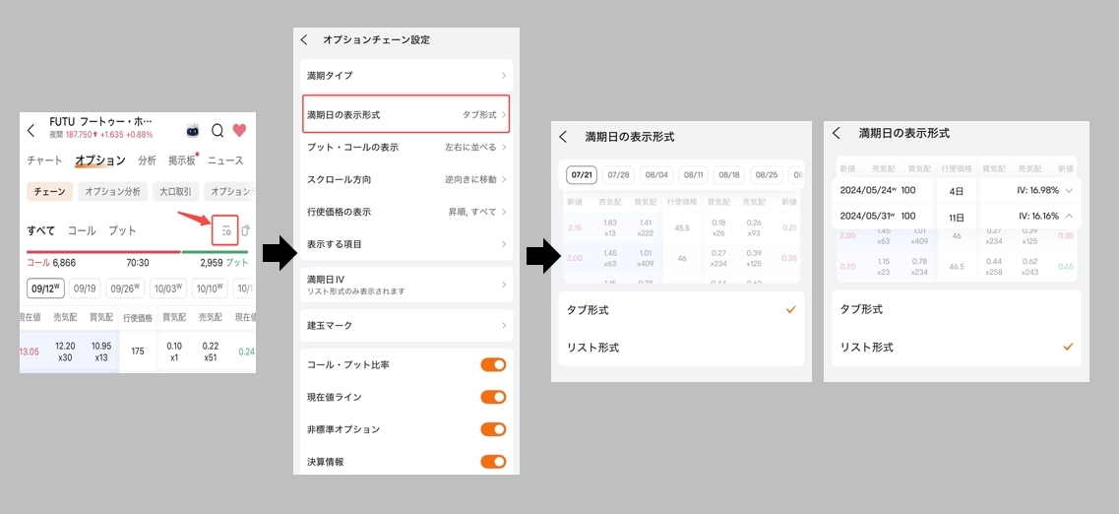Tap the back arrow beside FUTU title

(x=31, y=130)
